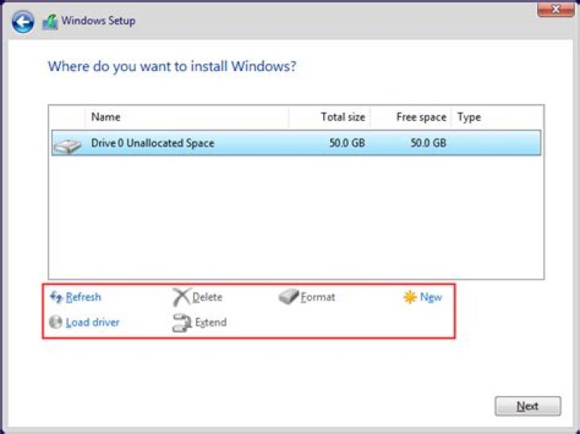Click the Extend link
The height and width of the screenshot is (434, 580).
210,322
